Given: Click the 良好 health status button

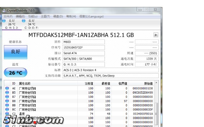Looking at the screenshot, I should pyautogui.click(x=16, y=52).
